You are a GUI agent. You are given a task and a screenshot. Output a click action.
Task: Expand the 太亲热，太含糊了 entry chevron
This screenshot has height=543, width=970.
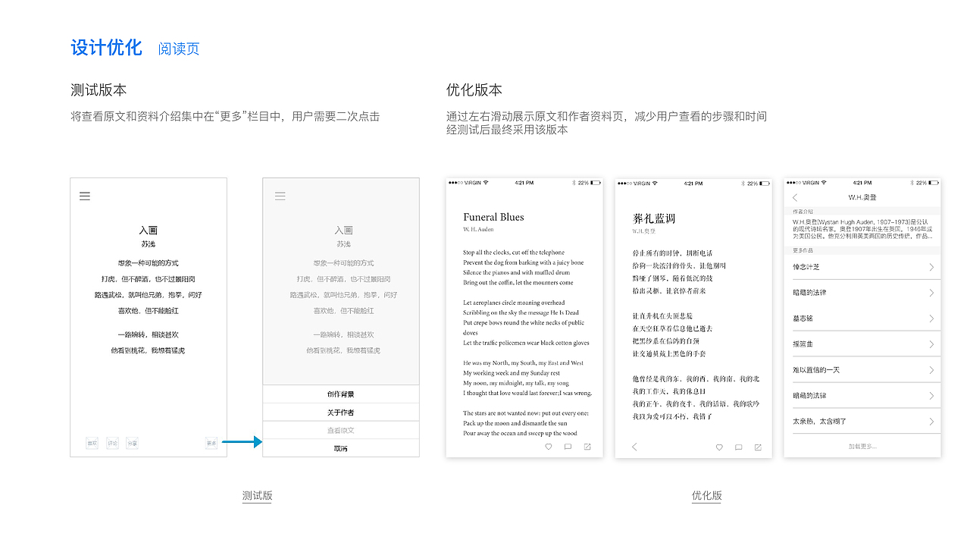[x=934, y=421]
